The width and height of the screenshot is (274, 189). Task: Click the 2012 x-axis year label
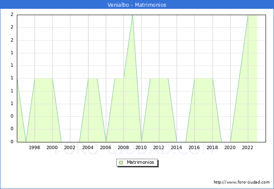click(x=158, y=147)
